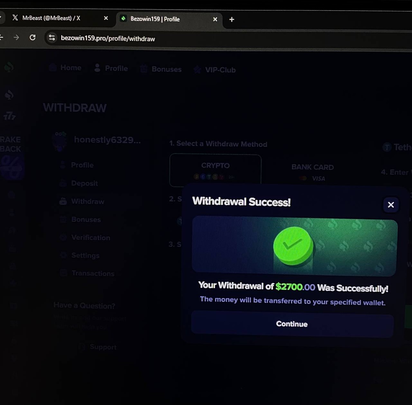Viewport: 412px width, 405px height.
Task: Click the green checkmark coin image
Action: (293, 246)
